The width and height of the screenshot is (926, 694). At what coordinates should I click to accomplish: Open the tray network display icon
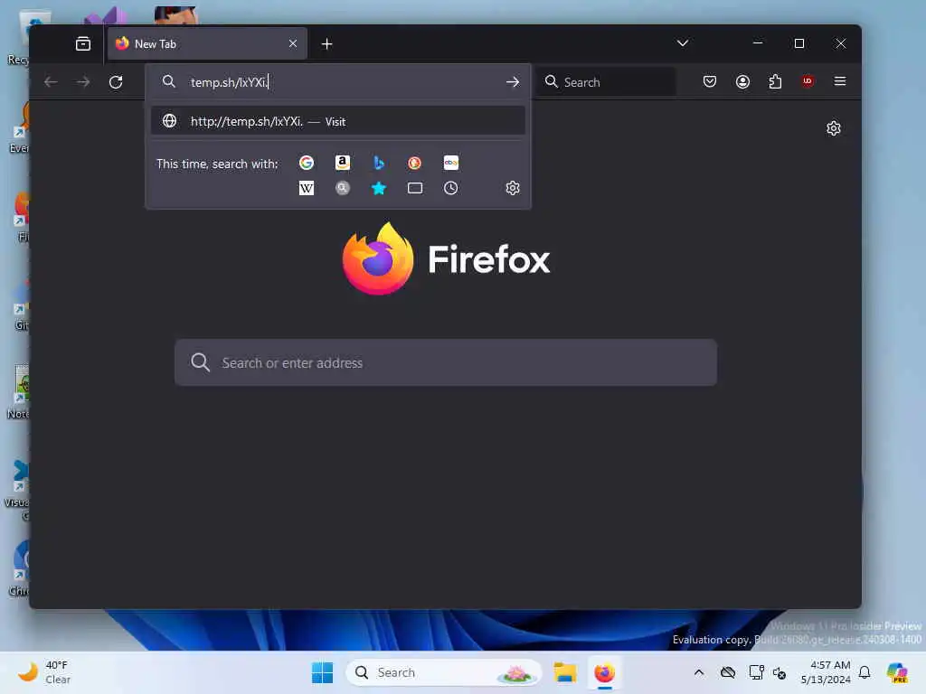point(756,672)
